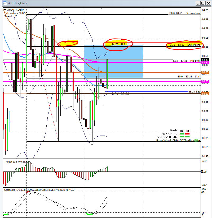Click the 38.2 82.83 fib level label
This screenshot has width=212, height=218.
pos(194,91)
